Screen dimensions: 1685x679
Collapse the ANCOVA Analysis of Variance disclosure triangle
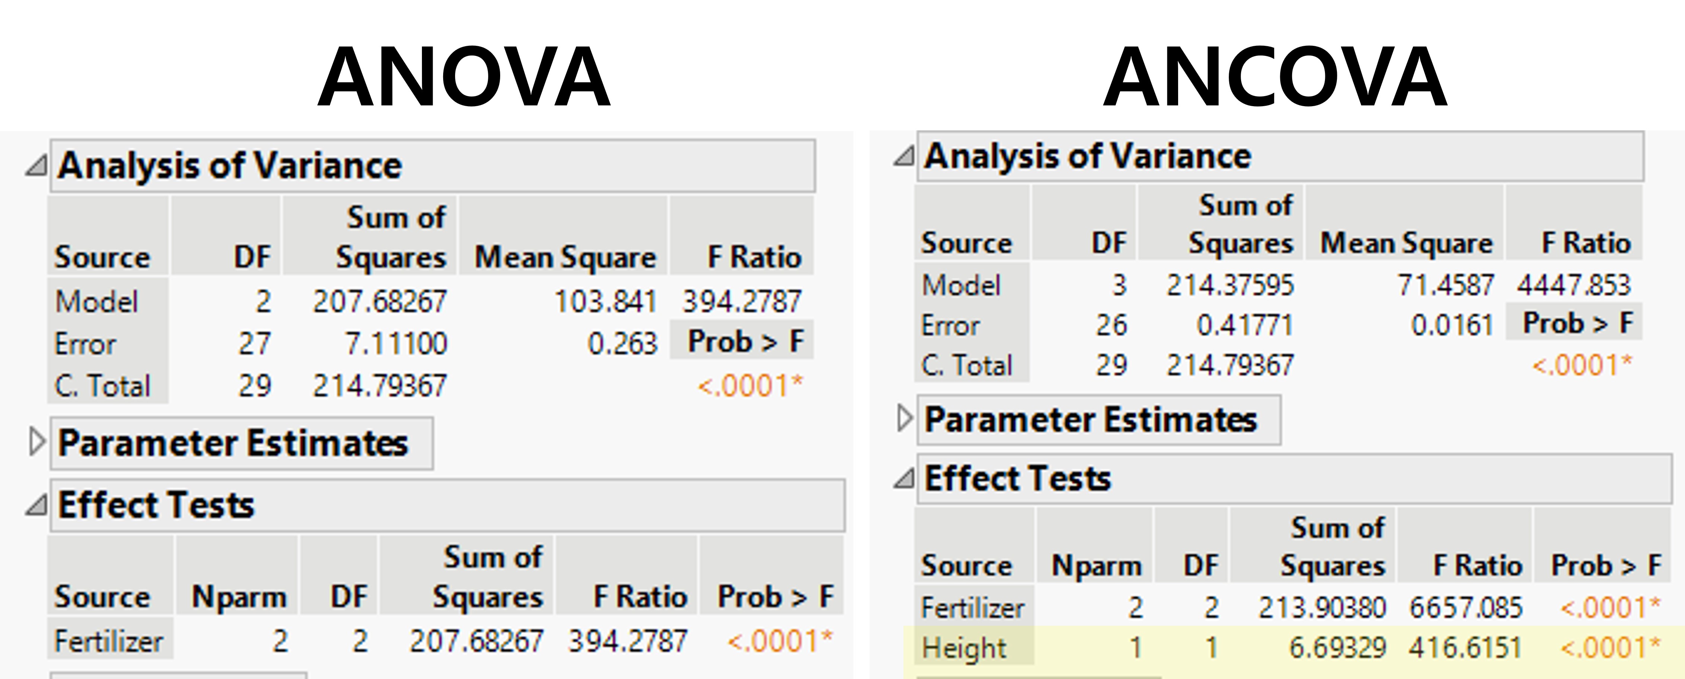(x=904, y=156)
